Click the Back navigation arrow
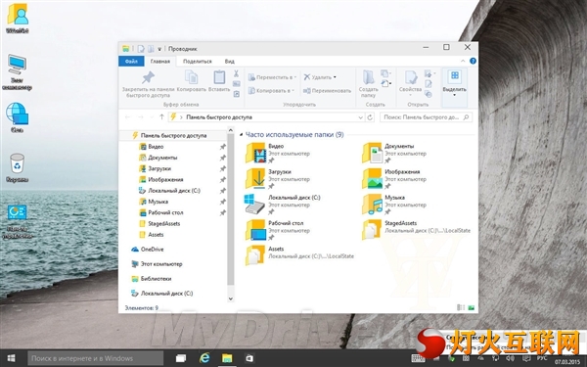The height and width of the screenshot is (367, 587). (x=127, y=117)
